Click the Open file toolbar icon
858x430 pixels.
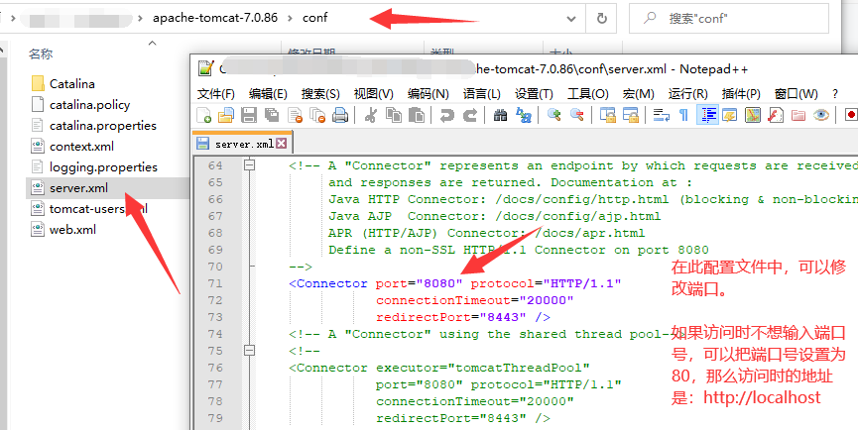(x=226, y=115)
